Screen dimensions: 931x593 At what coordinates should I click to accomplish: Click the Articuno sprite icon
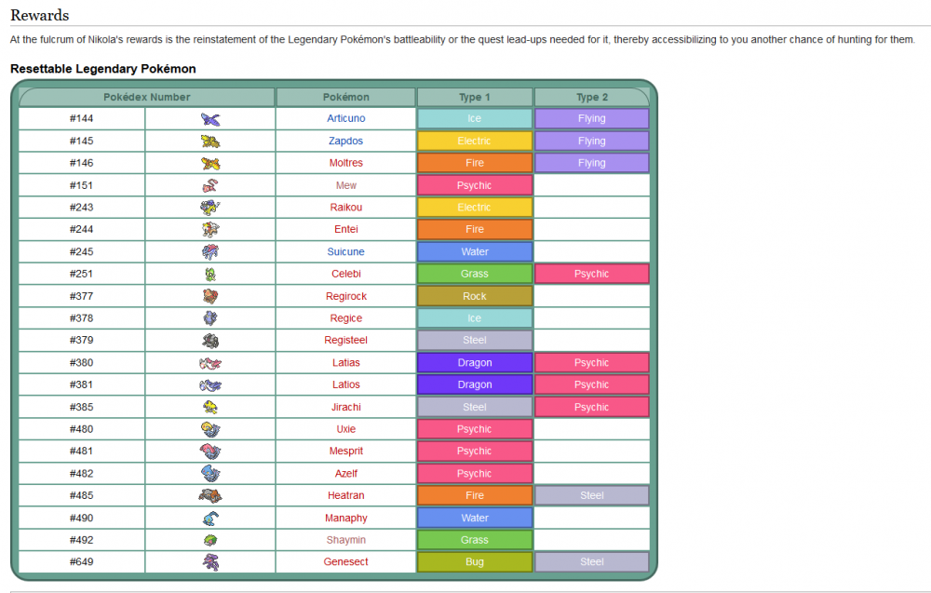210,119
